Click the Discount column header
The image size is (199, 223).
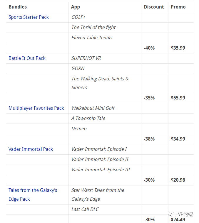click(154, 7)
